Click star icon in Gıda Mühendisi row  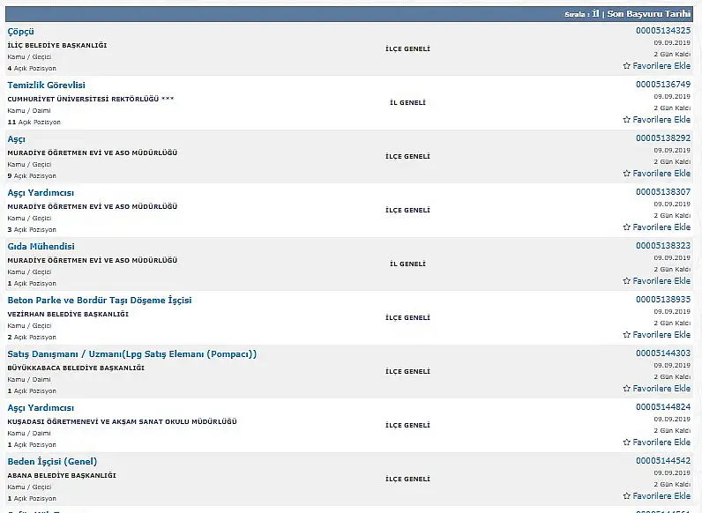(627, 280)
